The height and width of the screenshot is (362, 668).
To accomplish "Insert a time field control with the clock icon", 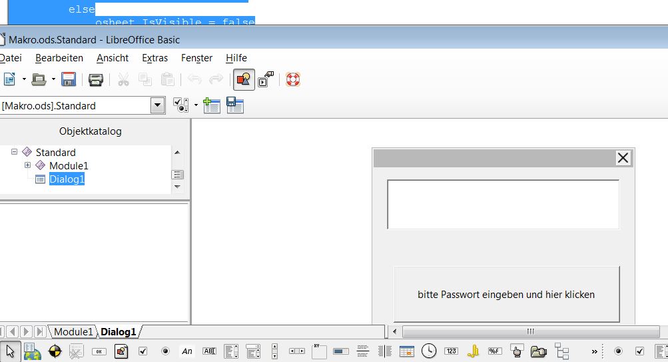I will (x=429, y=351).
